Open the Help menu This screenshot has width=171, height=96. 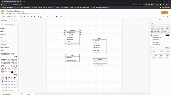[28, 14]
